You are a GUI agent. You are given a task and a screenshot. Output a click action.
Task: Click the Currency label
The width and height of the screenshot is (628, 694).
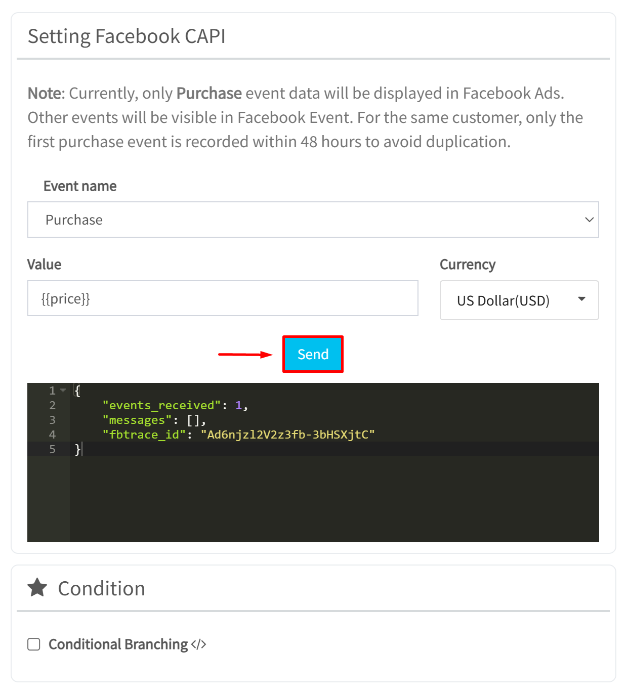coord(468,265)
